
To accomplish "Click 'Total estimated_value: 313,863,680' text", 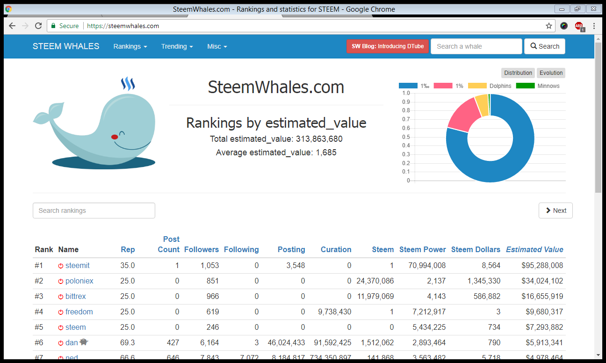I will [276, 139].
